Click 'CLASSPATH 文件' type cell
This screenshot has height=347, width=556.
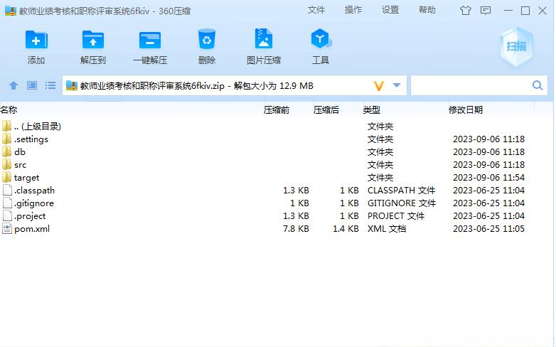[x=402, y=190]
